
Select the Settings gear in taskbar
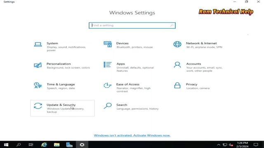click(x=82, y=145)
